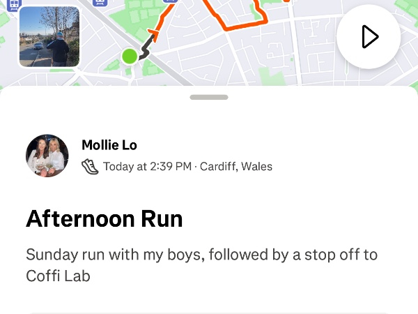
Task: Open Mollie Lo's profile picture
Action: click(x=47, y=156)
